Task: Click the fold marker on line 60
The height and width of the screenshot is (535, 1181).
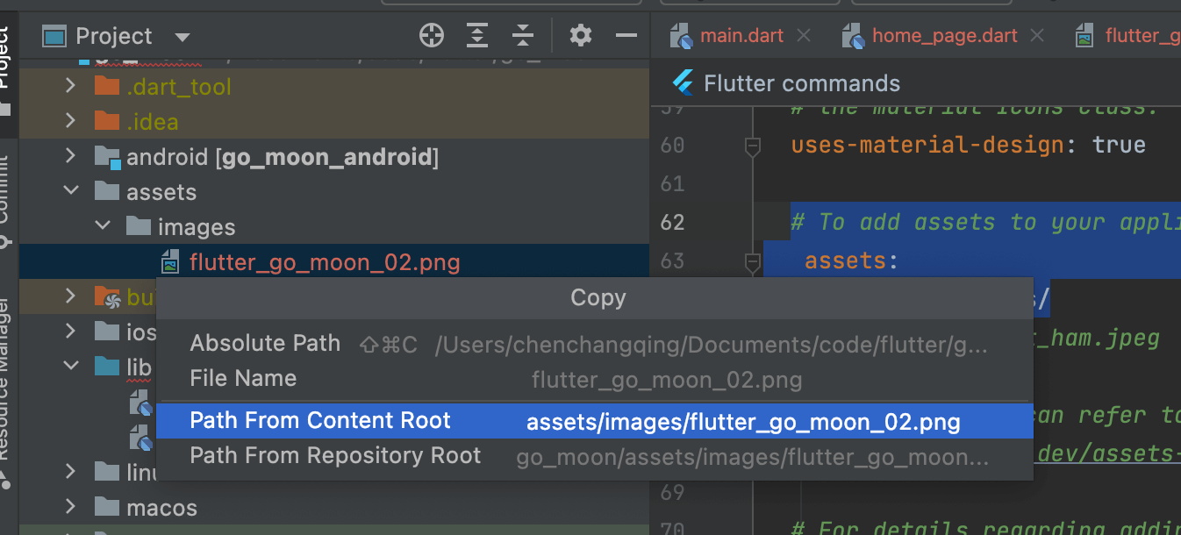Action: (x=752, y=146)
